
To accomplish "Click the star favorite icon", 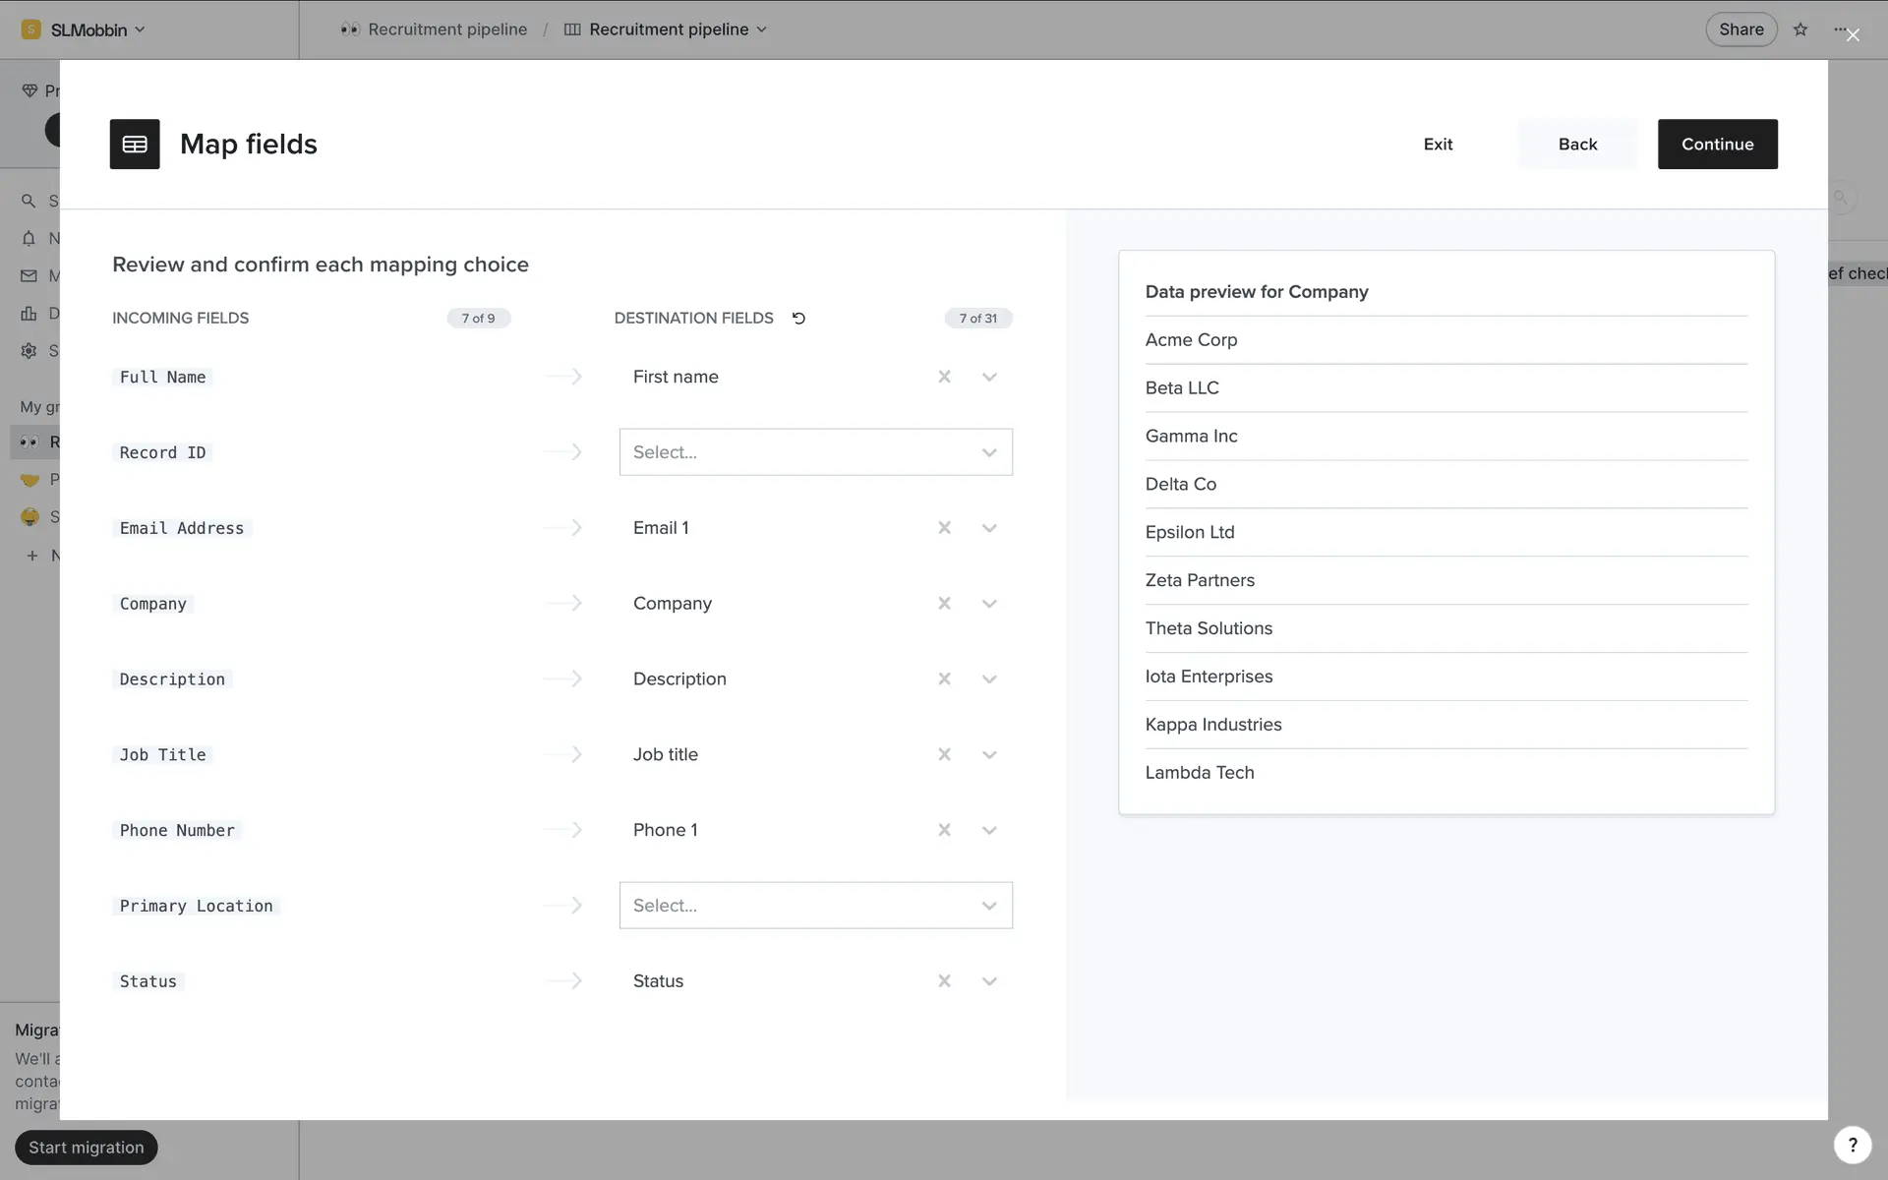I will click(1799, 29).
